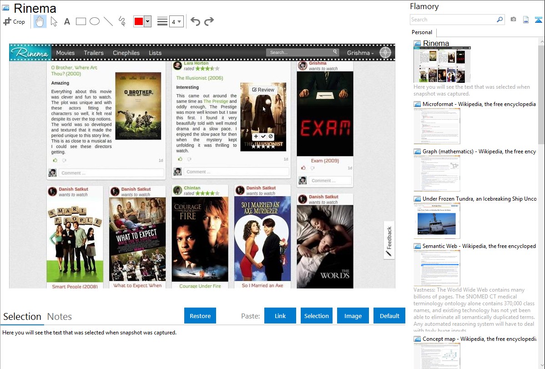
Task: Select the rectangle shape tool
Action: click(x=81, y=21)
